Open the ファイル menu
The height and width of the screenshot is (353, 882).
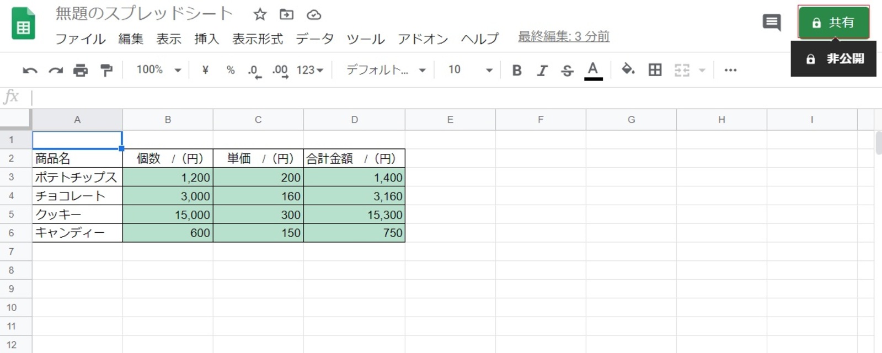[81, 39]
